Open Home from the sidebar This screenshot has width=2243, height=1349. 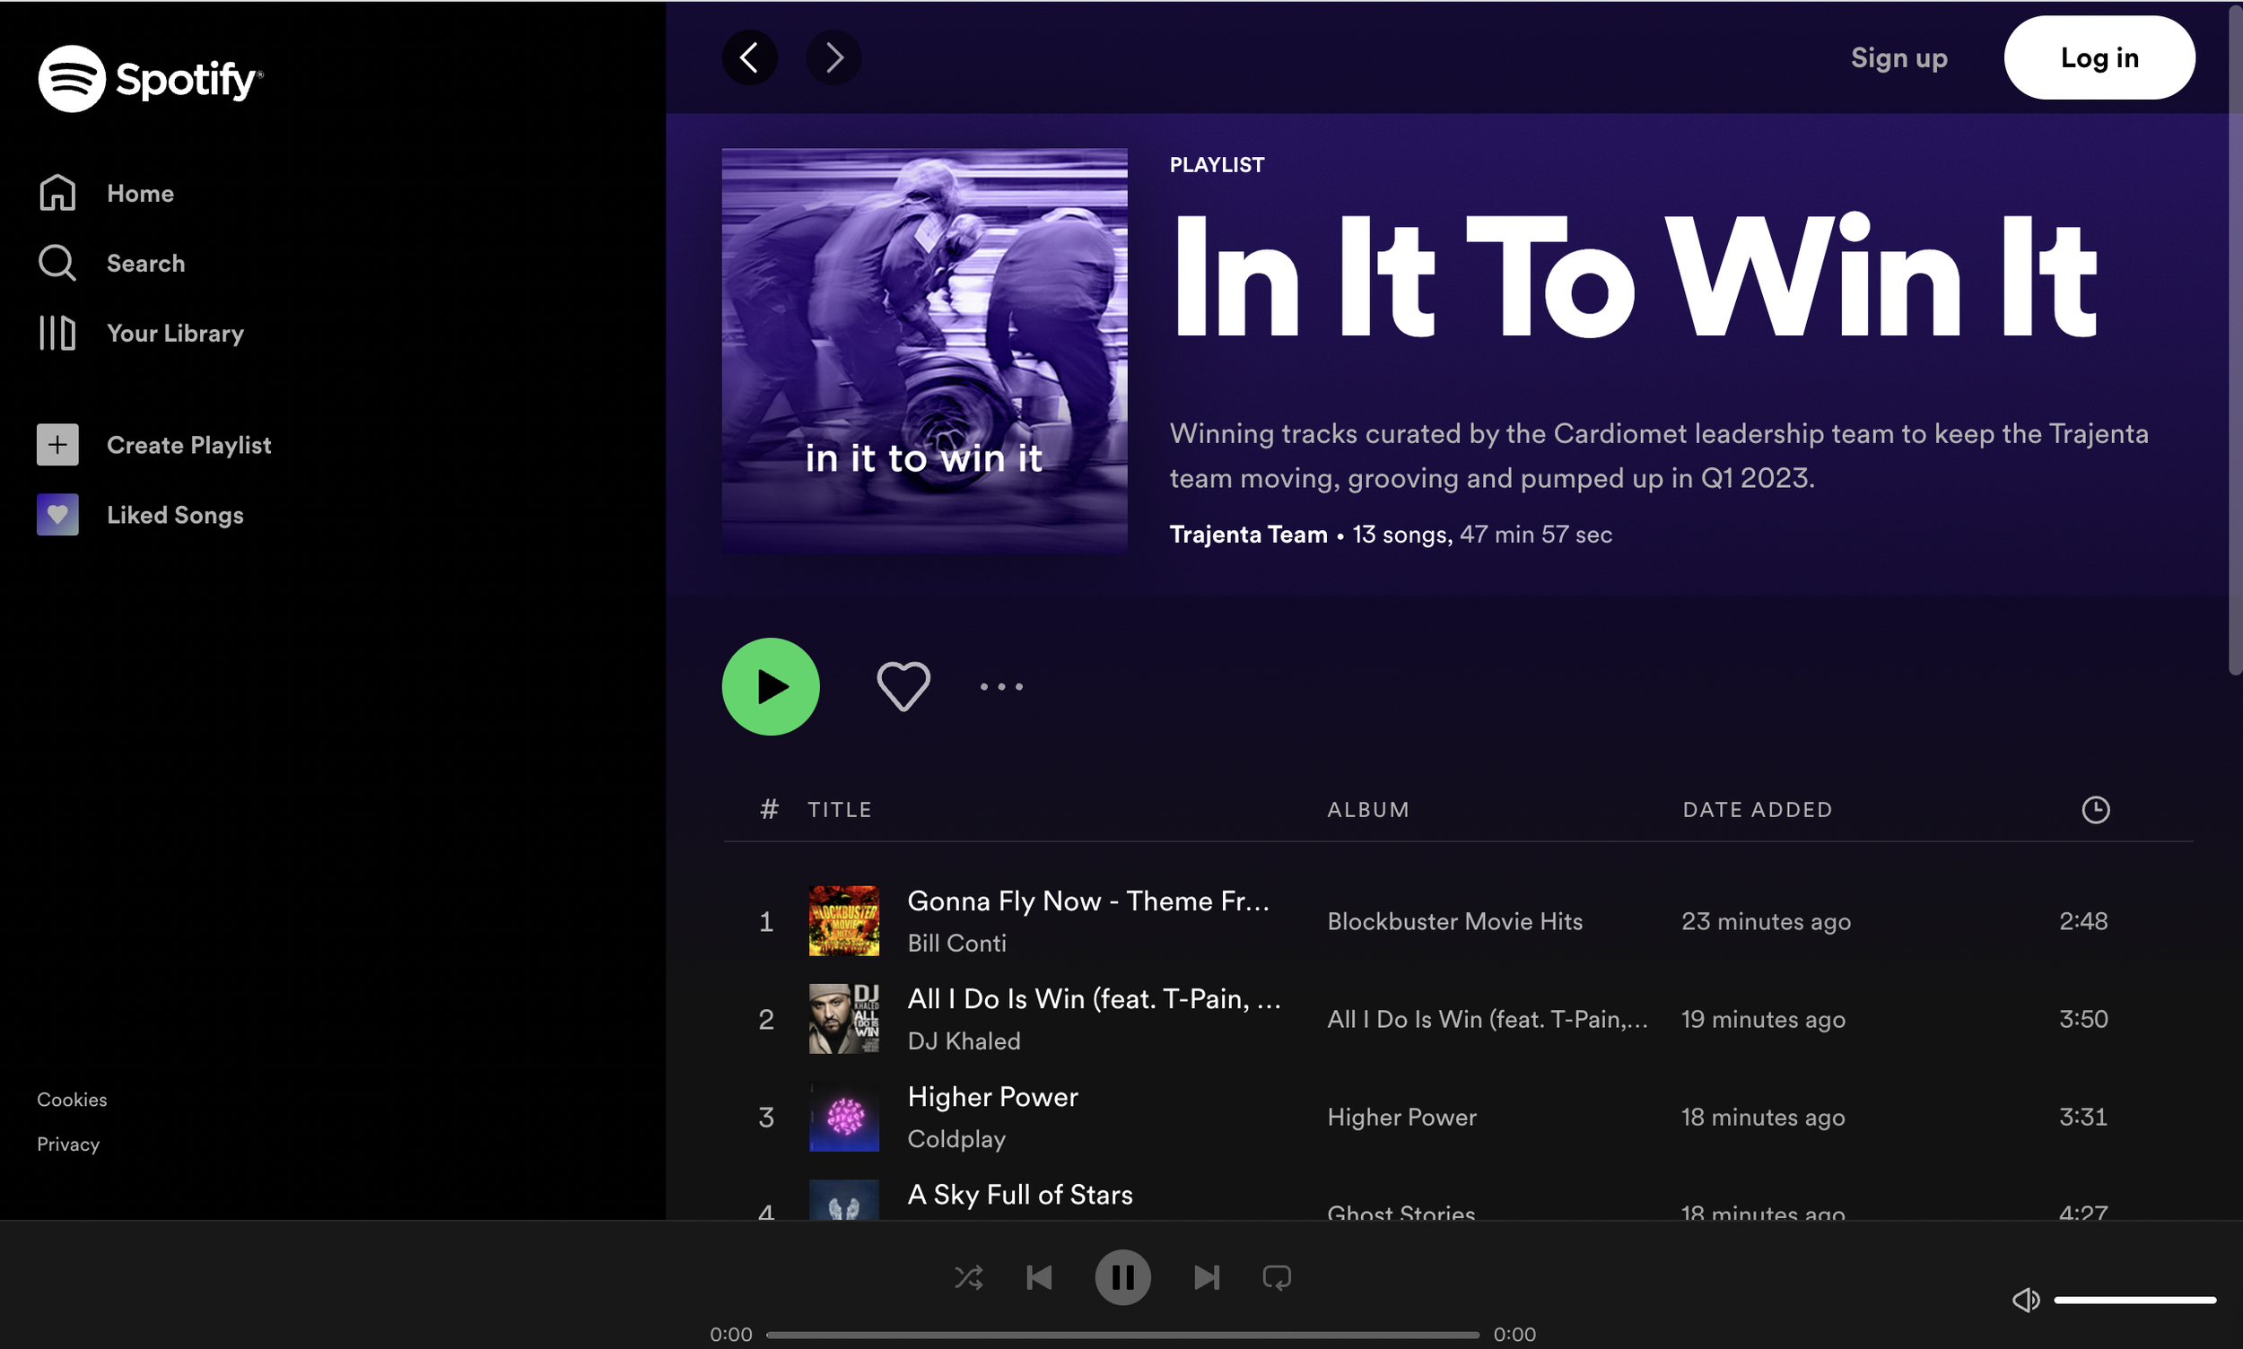[106, 193]
